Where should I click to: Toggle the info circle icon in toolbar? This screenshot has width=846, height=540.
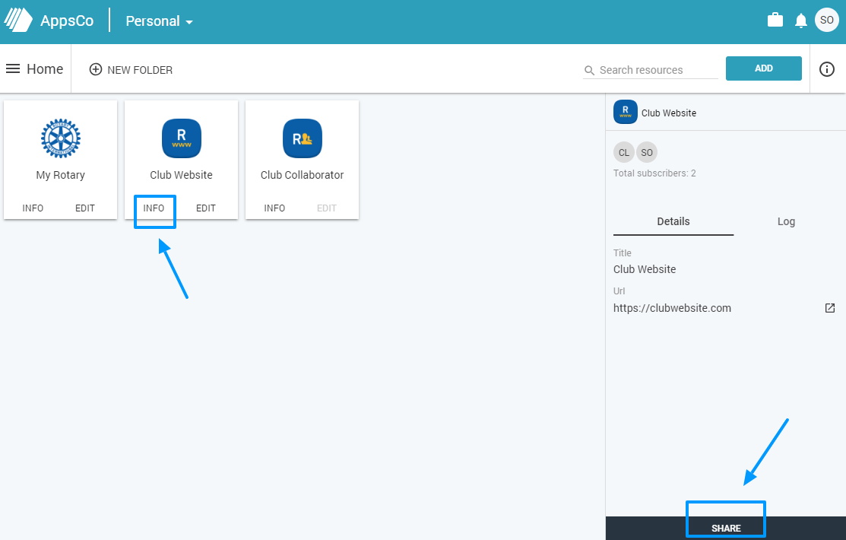(x=826, y=69)
